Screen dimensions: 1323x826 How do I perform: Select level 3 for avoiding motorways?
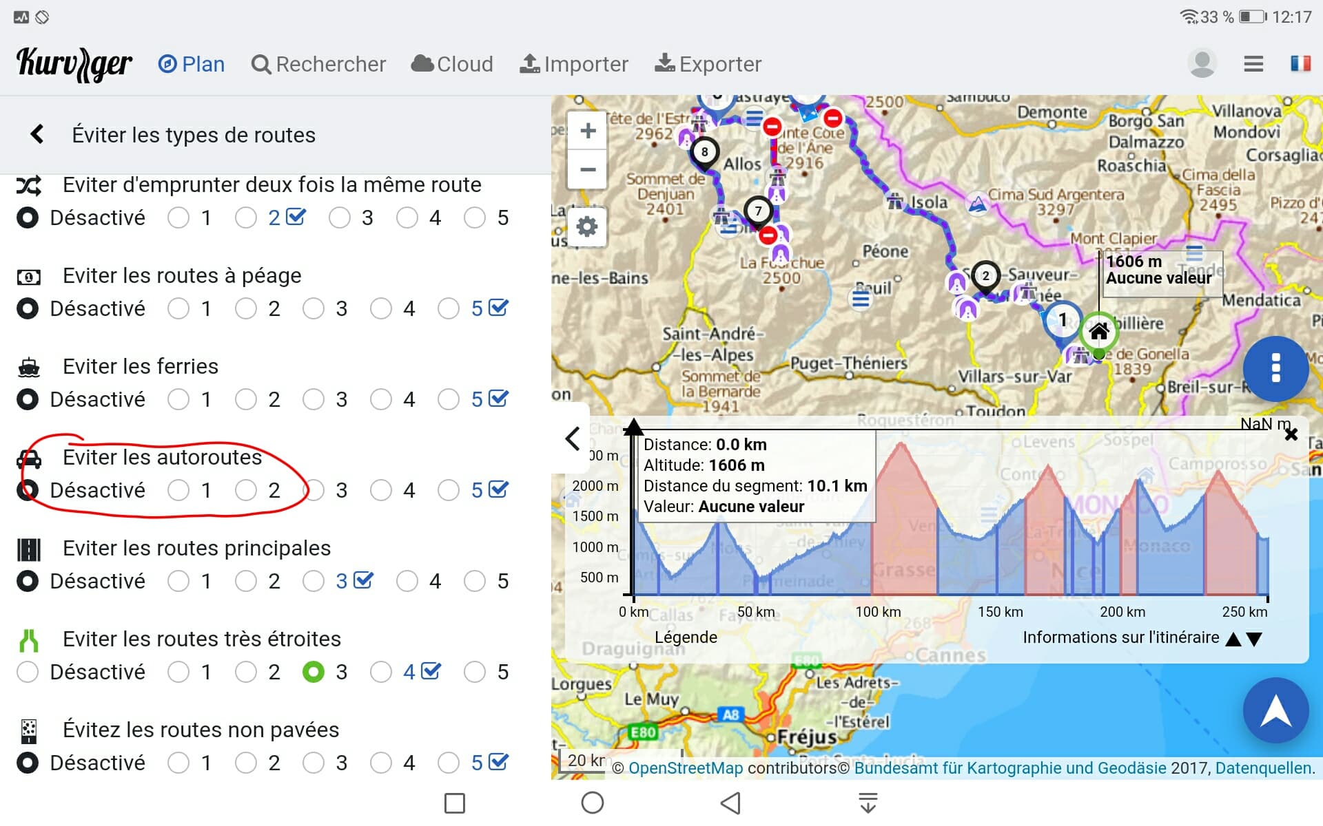(314, 491)
